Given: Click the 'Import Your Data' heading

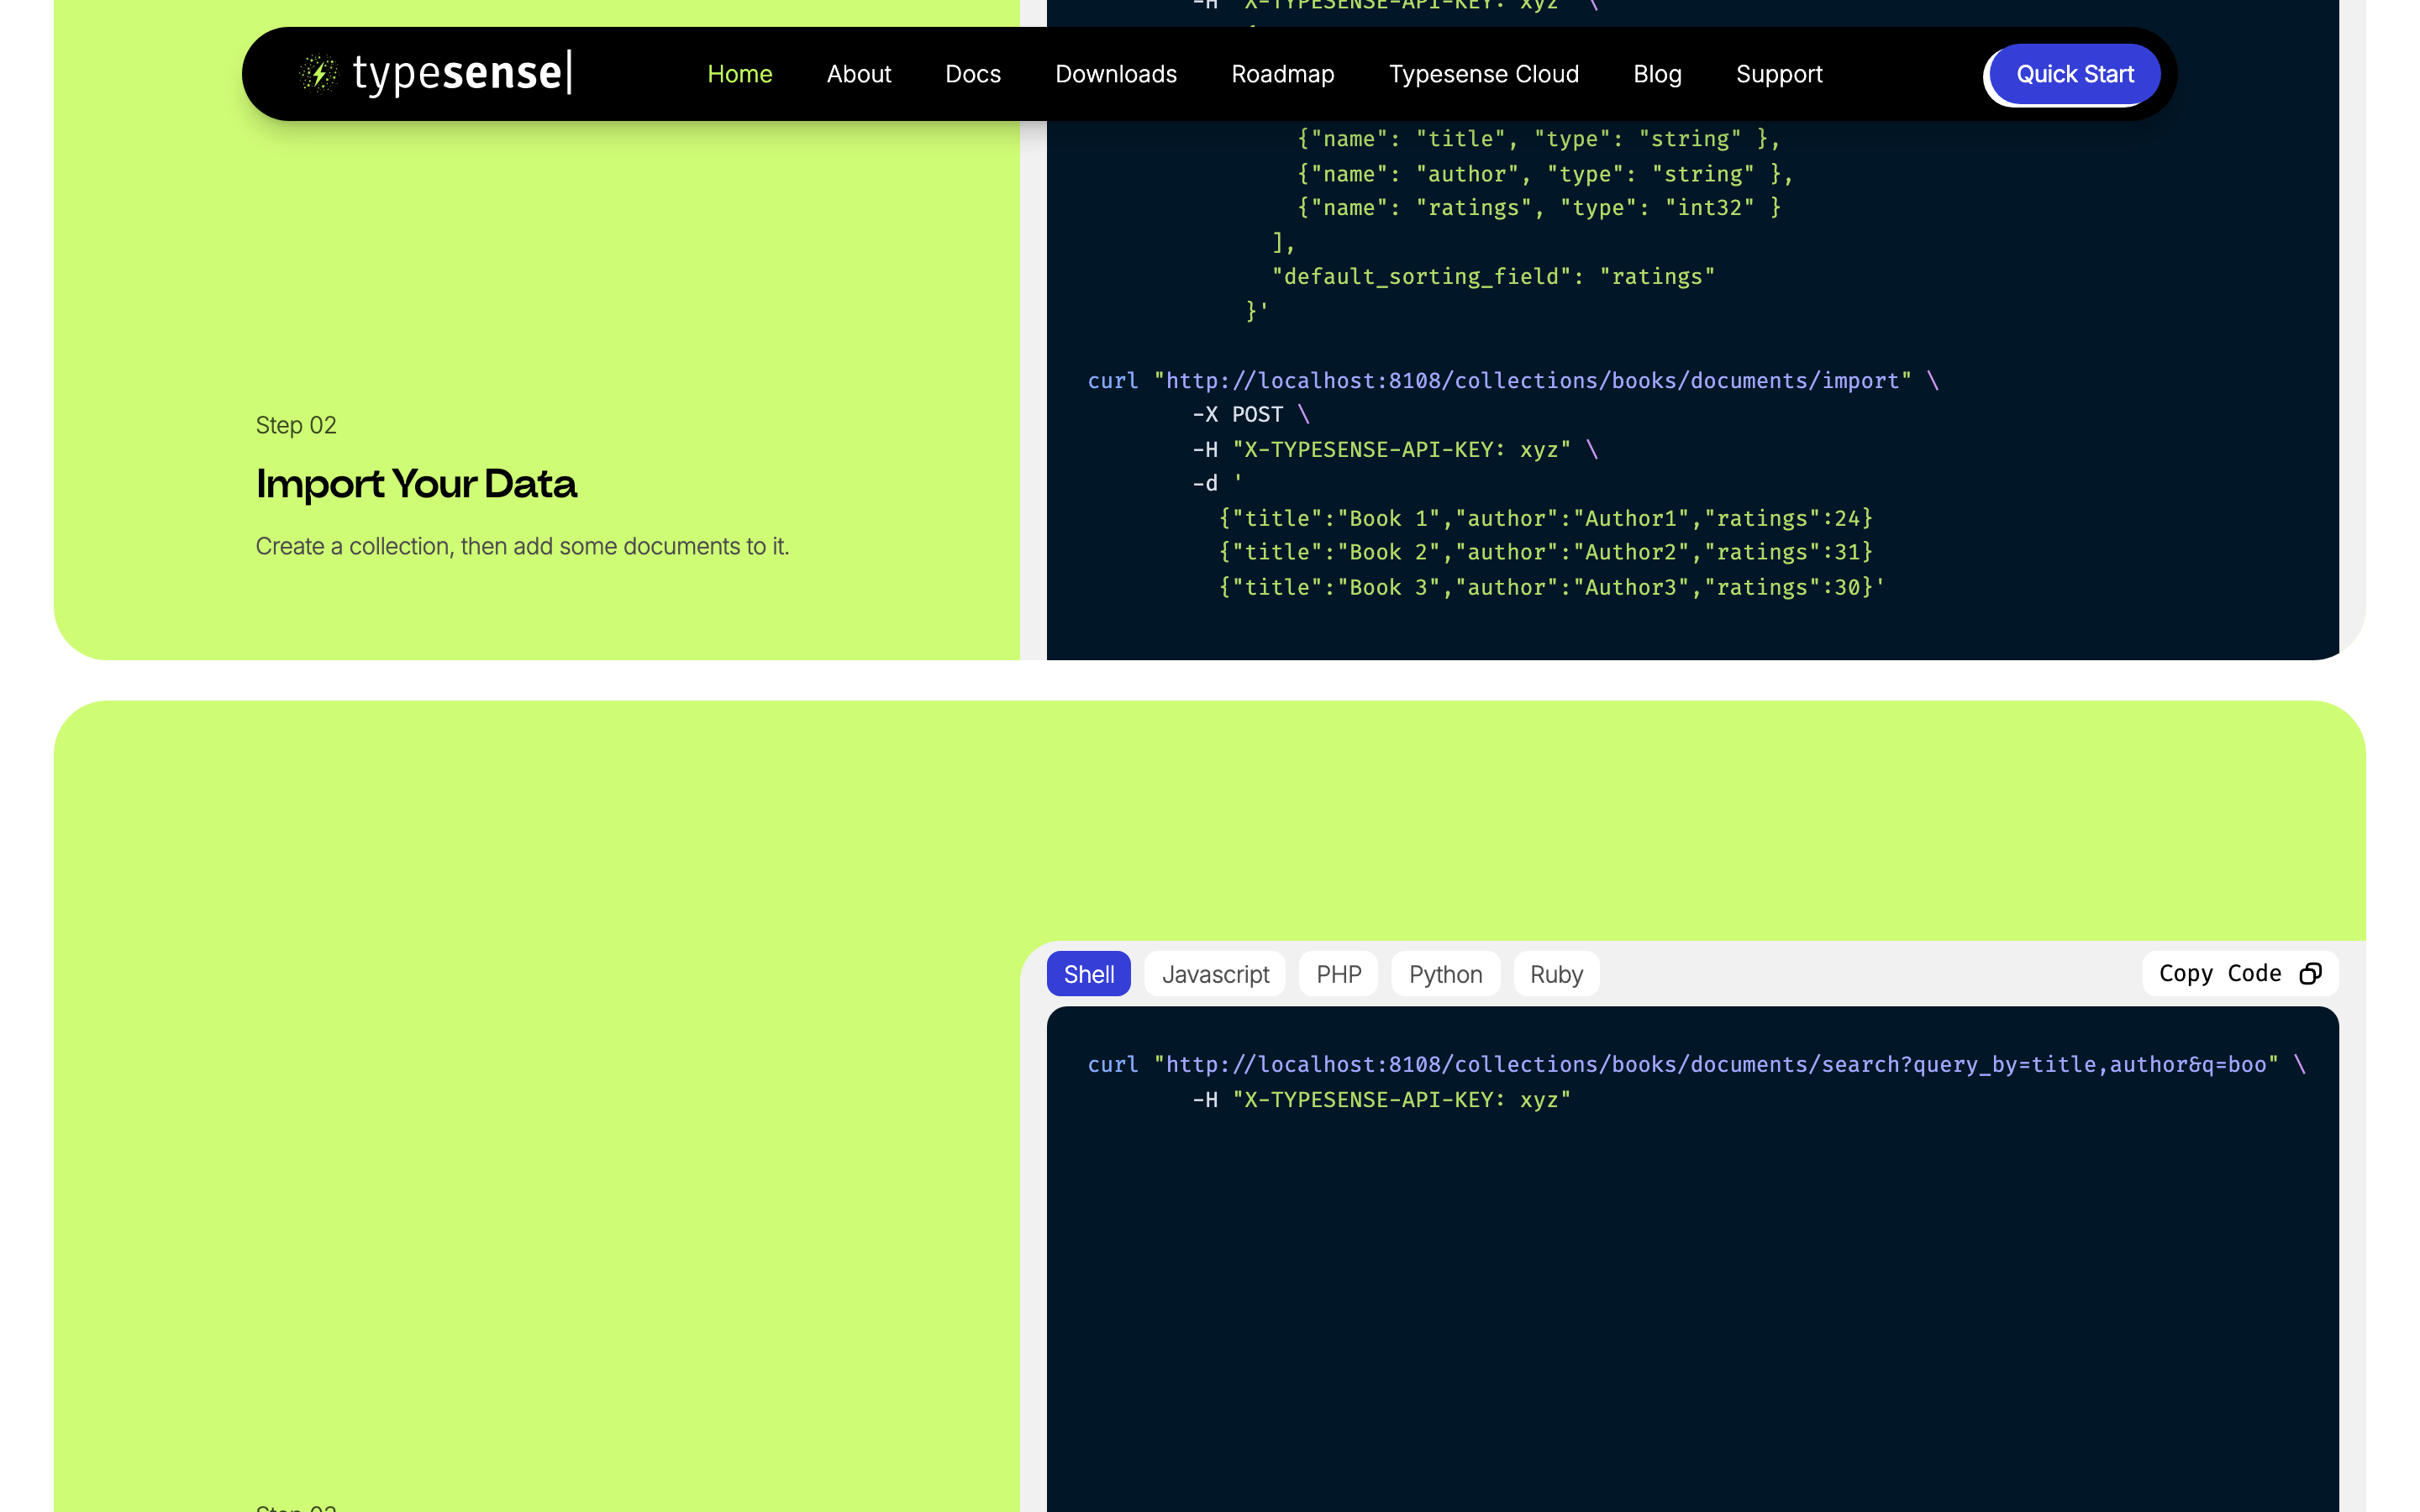Looking at the screenshot, I should tap(416, 484).
